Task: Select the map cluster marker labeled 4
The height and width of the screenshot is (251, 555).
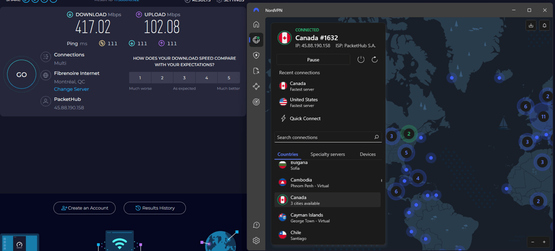Action: pos(418,178)
